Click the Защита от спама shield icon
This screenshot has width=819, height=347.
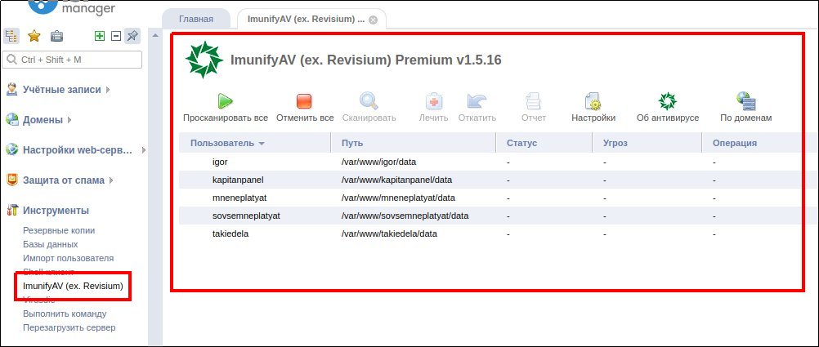(11, 180)
